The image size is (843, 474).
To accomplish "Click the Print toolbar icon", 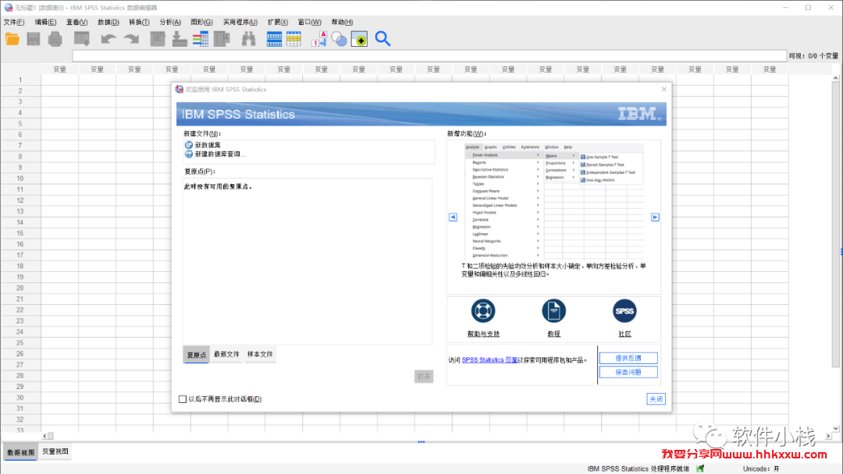I will tap(55, 39).
